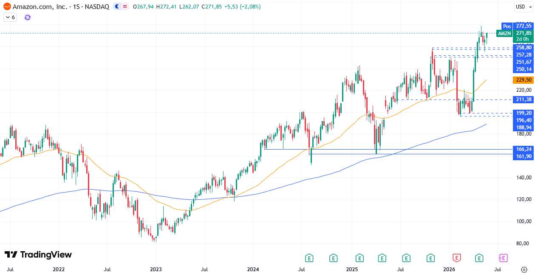Screen dimensions: 535x275
Task: Click the purple dashed upcoming earnings marker
Action: (x=503, y=258)
